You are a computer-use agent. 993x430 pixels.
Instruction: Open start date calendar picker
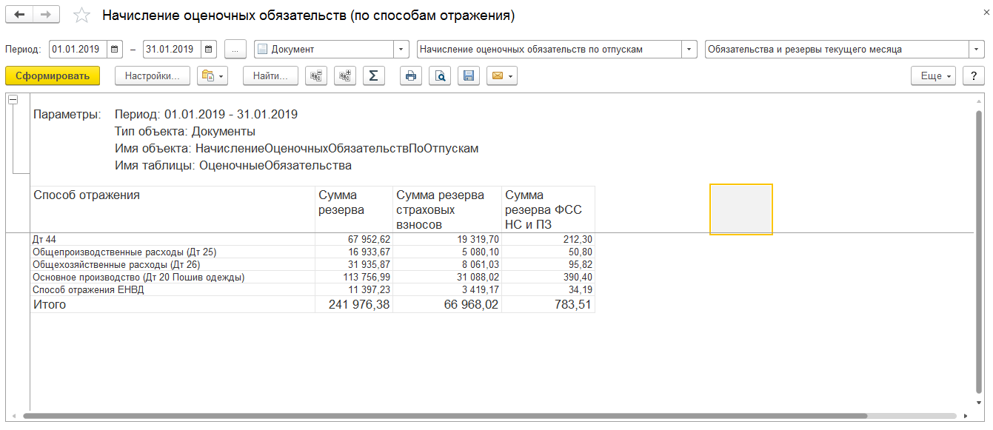(x=115, y=50)
